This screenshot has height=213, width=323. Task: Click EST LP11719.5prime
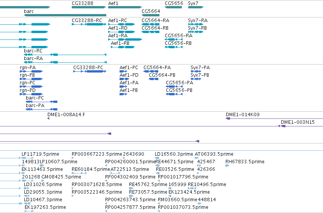click(27, 158)
